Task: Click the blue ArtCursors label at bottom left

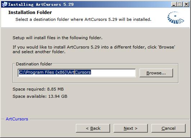Action: 17,119
